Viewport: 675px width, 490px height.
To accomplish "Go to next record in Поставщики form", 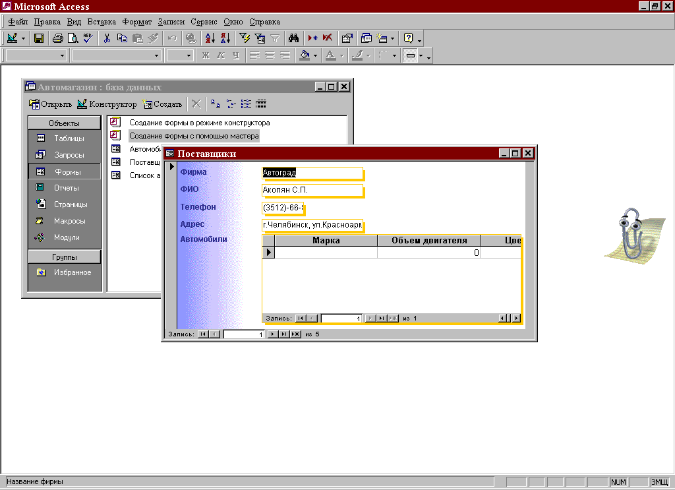I will pyautogui.click(x=272, y=334).
